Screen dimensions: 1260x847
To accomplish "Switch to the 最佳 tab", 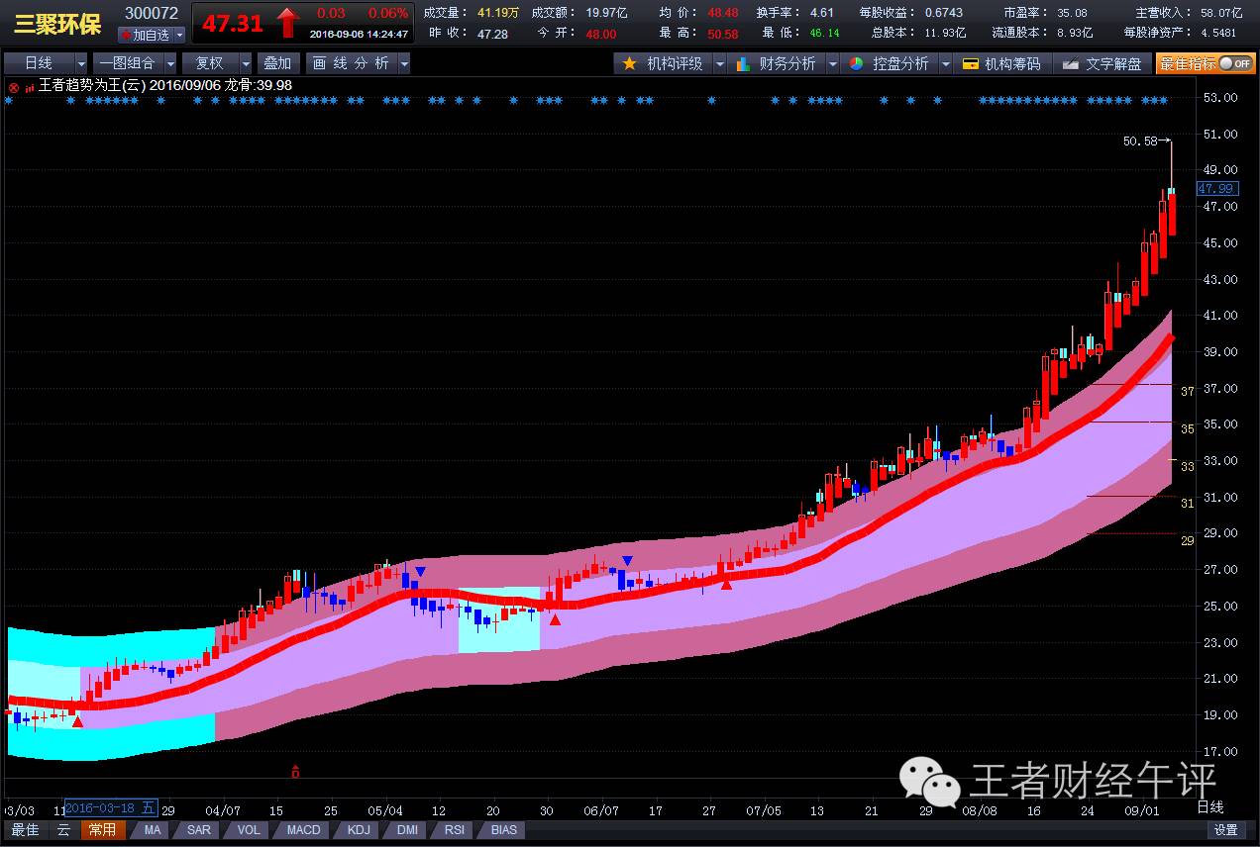I will click(25, 830).
